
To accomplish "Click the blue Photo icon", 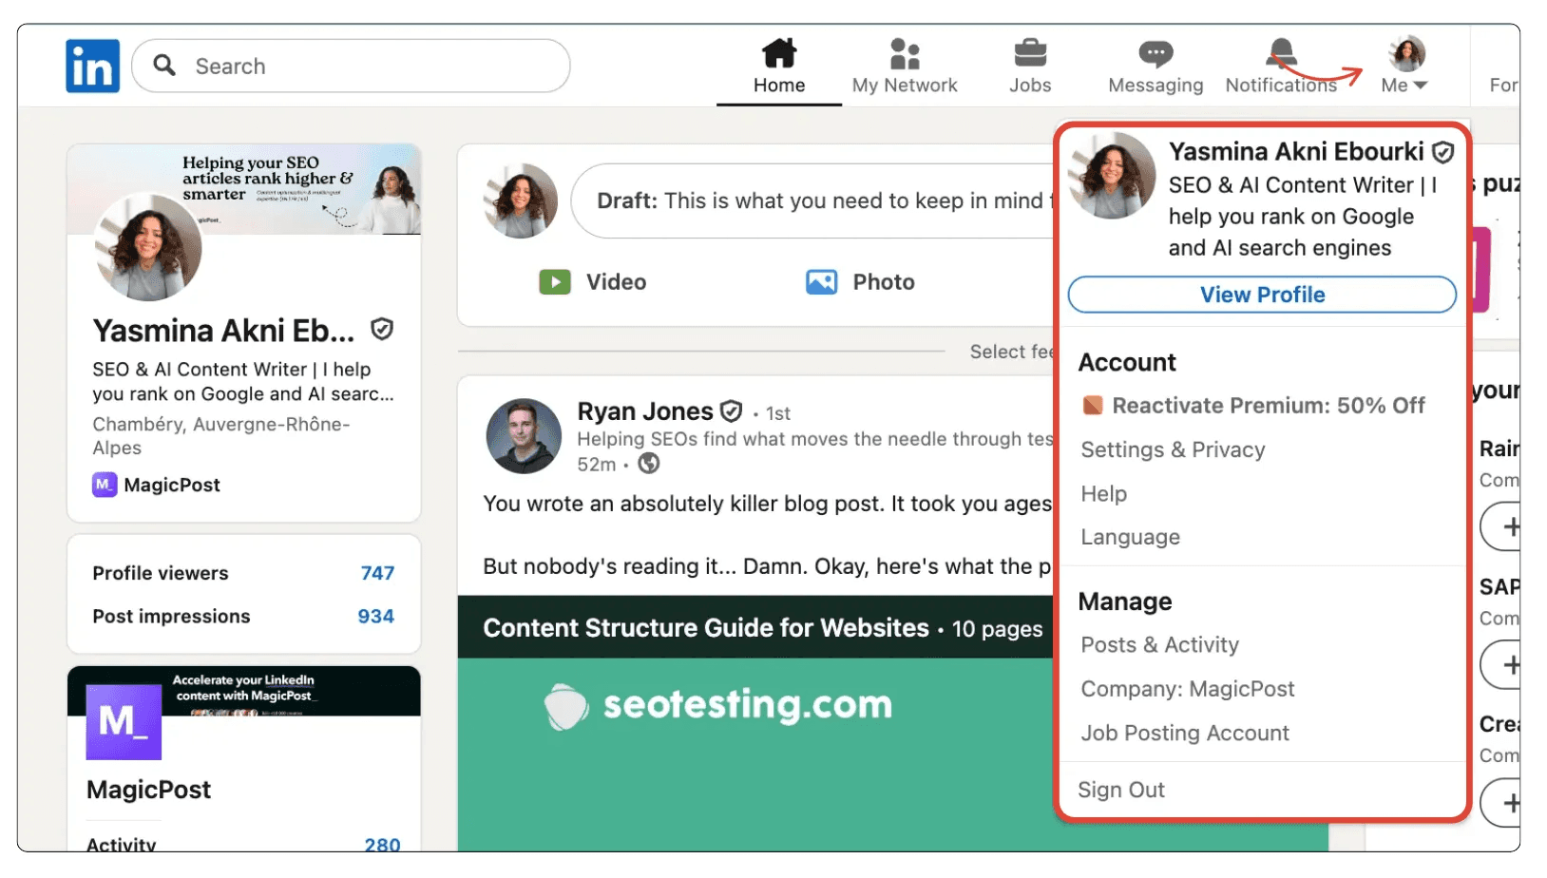I will pos(821,282).
